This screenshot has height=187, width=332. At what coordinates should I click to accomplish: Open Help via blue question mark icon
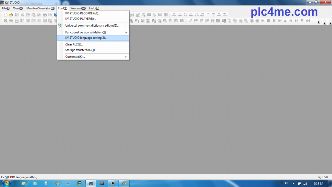click(x=55, y=15)
